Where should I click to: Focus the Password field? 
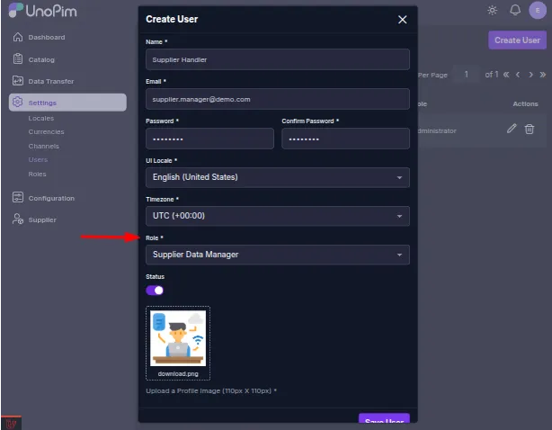tap(209, 139)
